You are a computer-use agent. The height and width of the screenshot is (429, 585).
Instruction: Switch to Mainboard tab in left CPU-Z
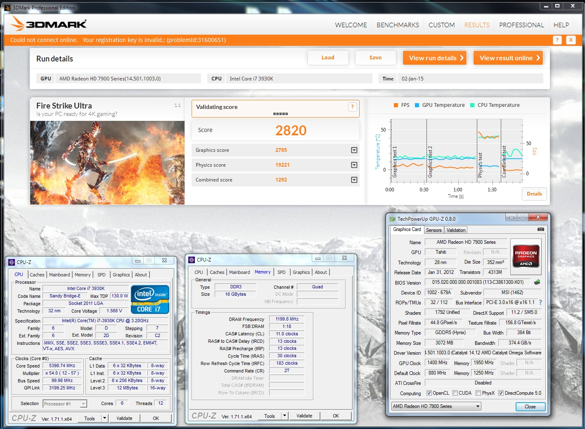click(x=59, y=275)
